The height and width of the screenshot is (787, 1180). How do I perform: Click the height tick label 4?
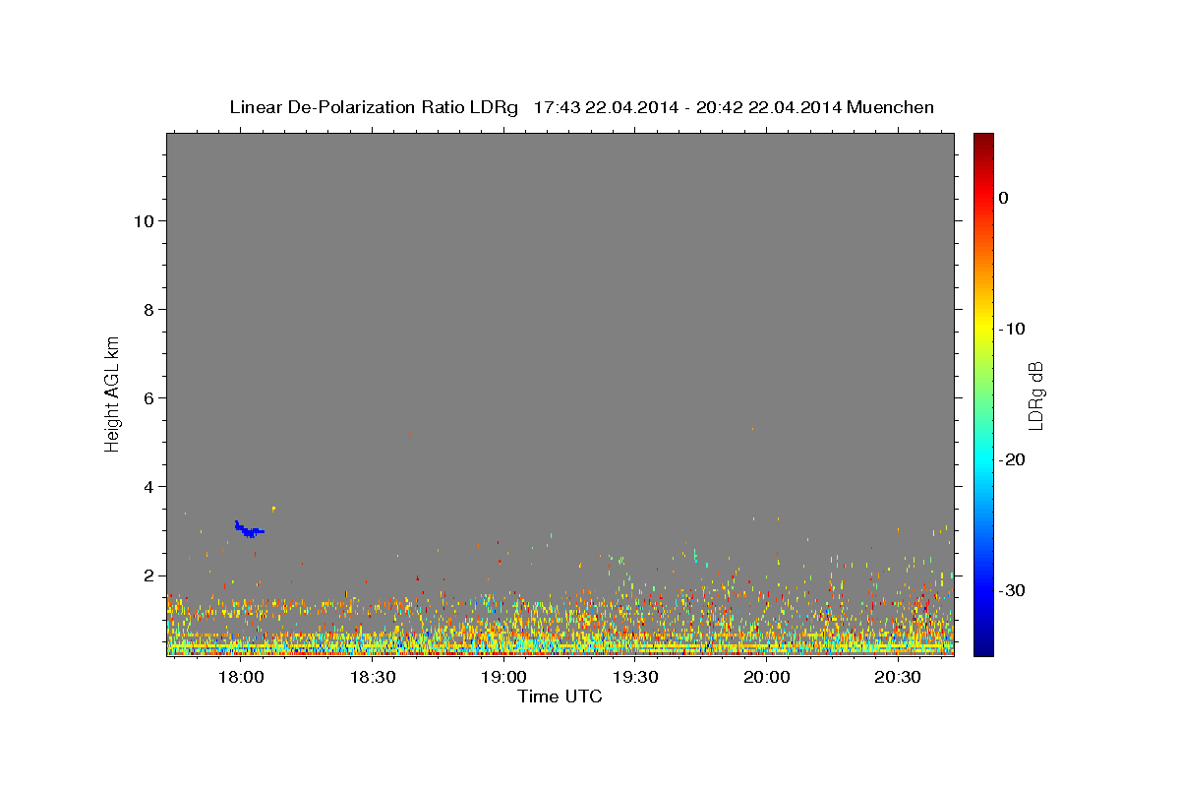[x=149, y=487]
